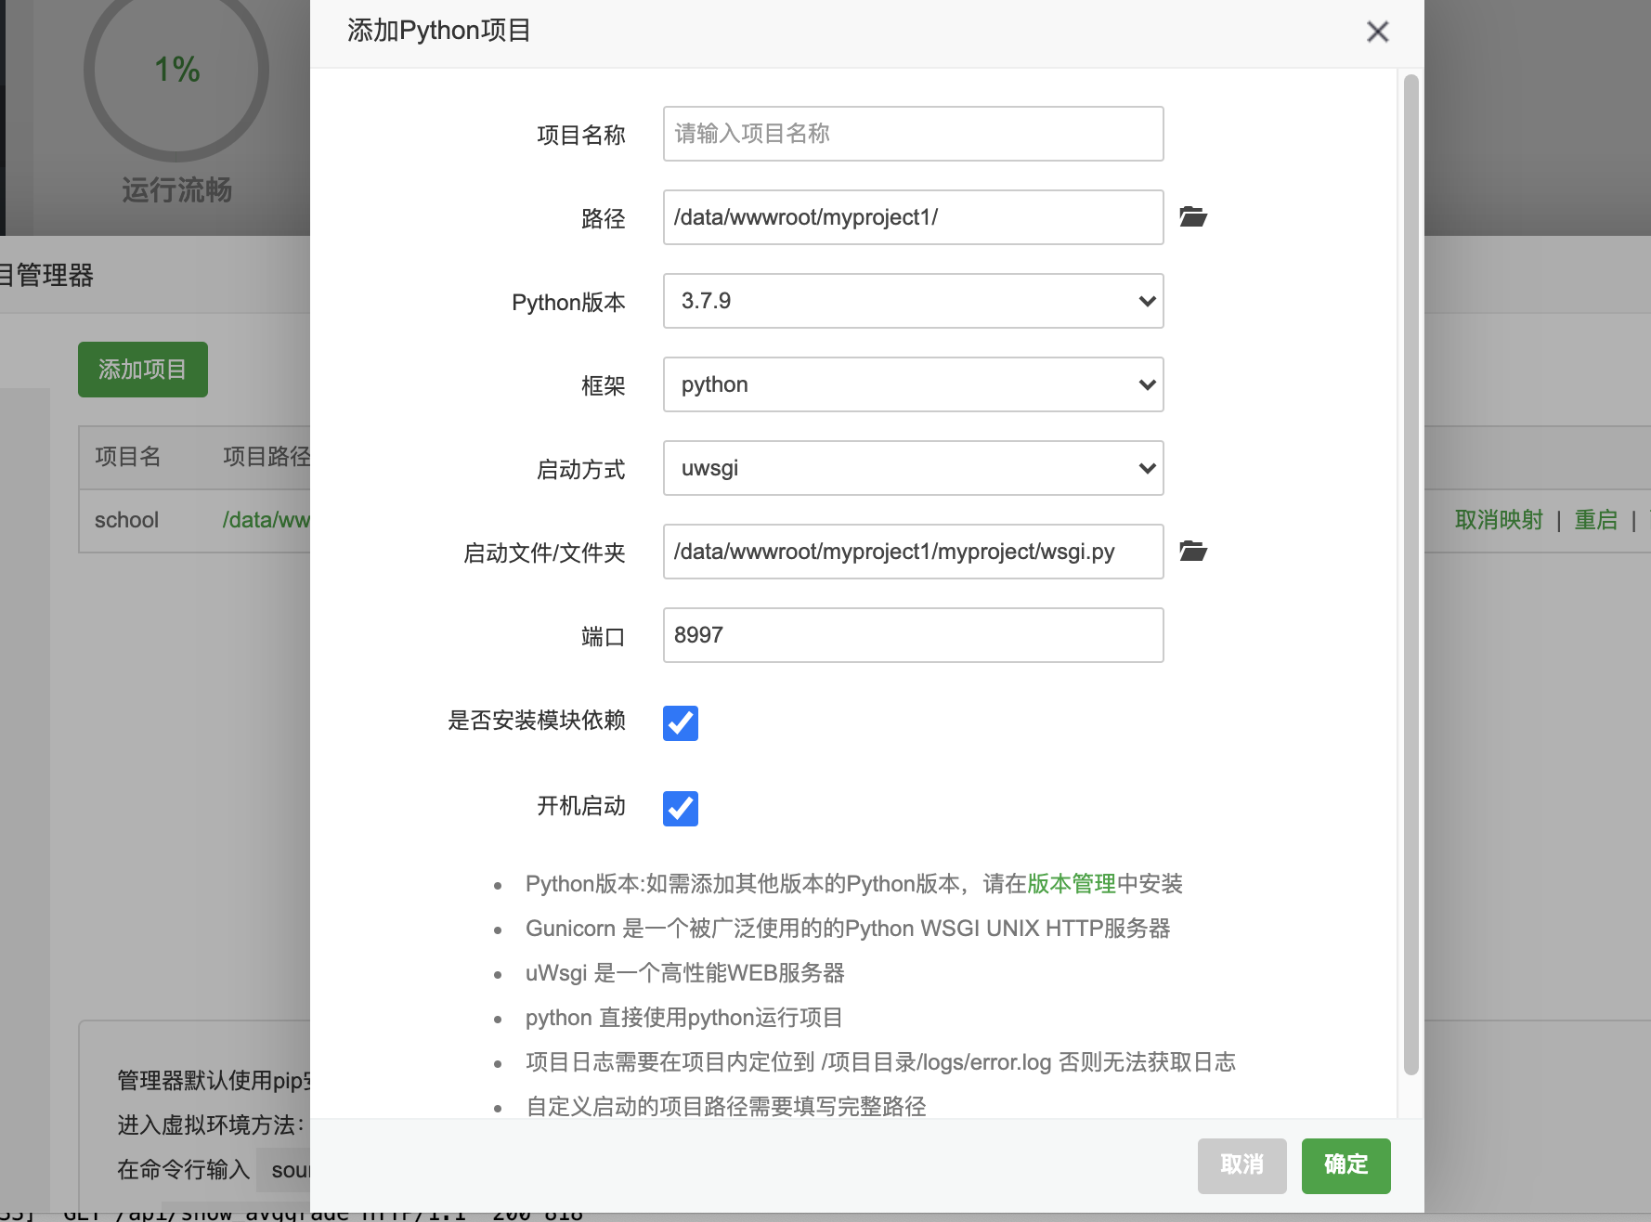Image resolution: width=1651 pixels, height=1222 pixels.
Task: Click the green 添加项目 button behind dialog
Action: click(x=143, y=370)
